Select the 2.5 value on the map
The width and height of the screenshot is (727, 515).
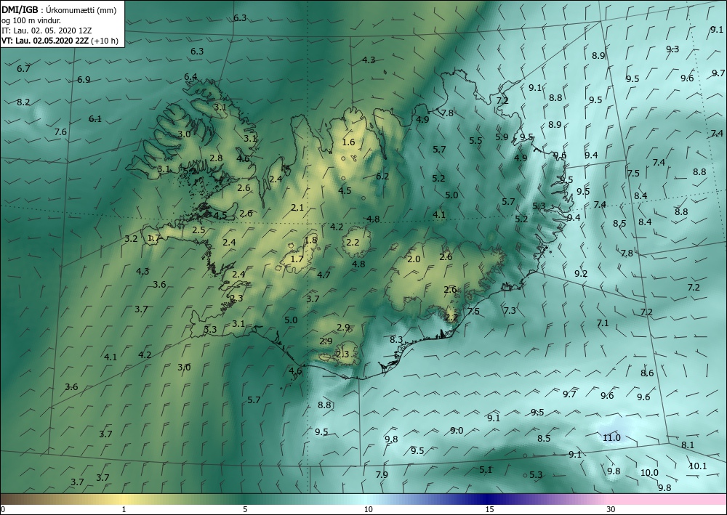199,230
